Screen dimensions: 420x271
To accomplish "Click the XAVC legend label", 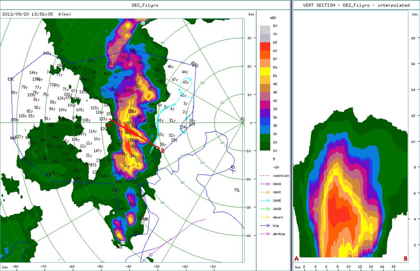I will (x=277, y=192).
